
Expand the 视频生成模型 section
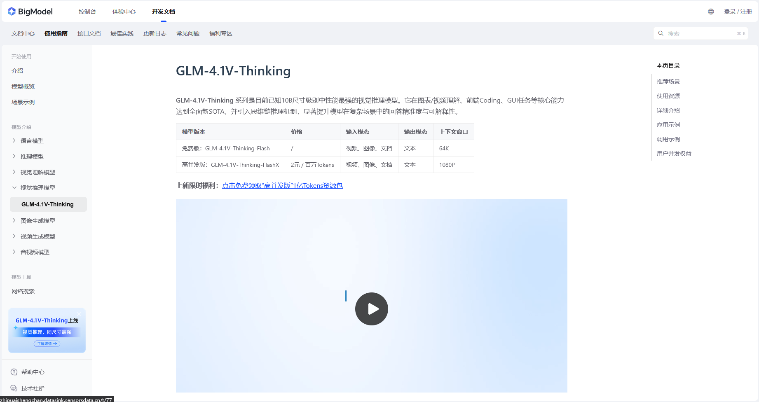pos(14,236)
